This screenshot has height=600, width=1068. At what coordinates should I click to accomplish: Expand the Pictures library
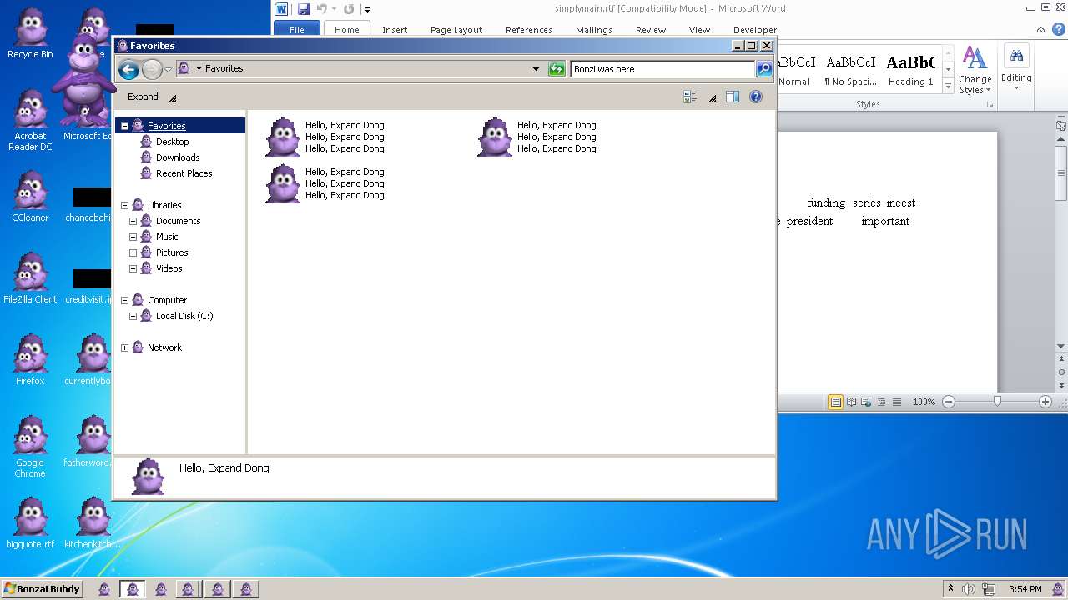pyautogui.click(x=133, y=252)
